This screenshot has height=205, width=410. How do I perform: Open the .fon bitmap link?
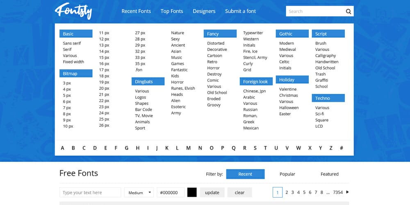coord(139,70)
